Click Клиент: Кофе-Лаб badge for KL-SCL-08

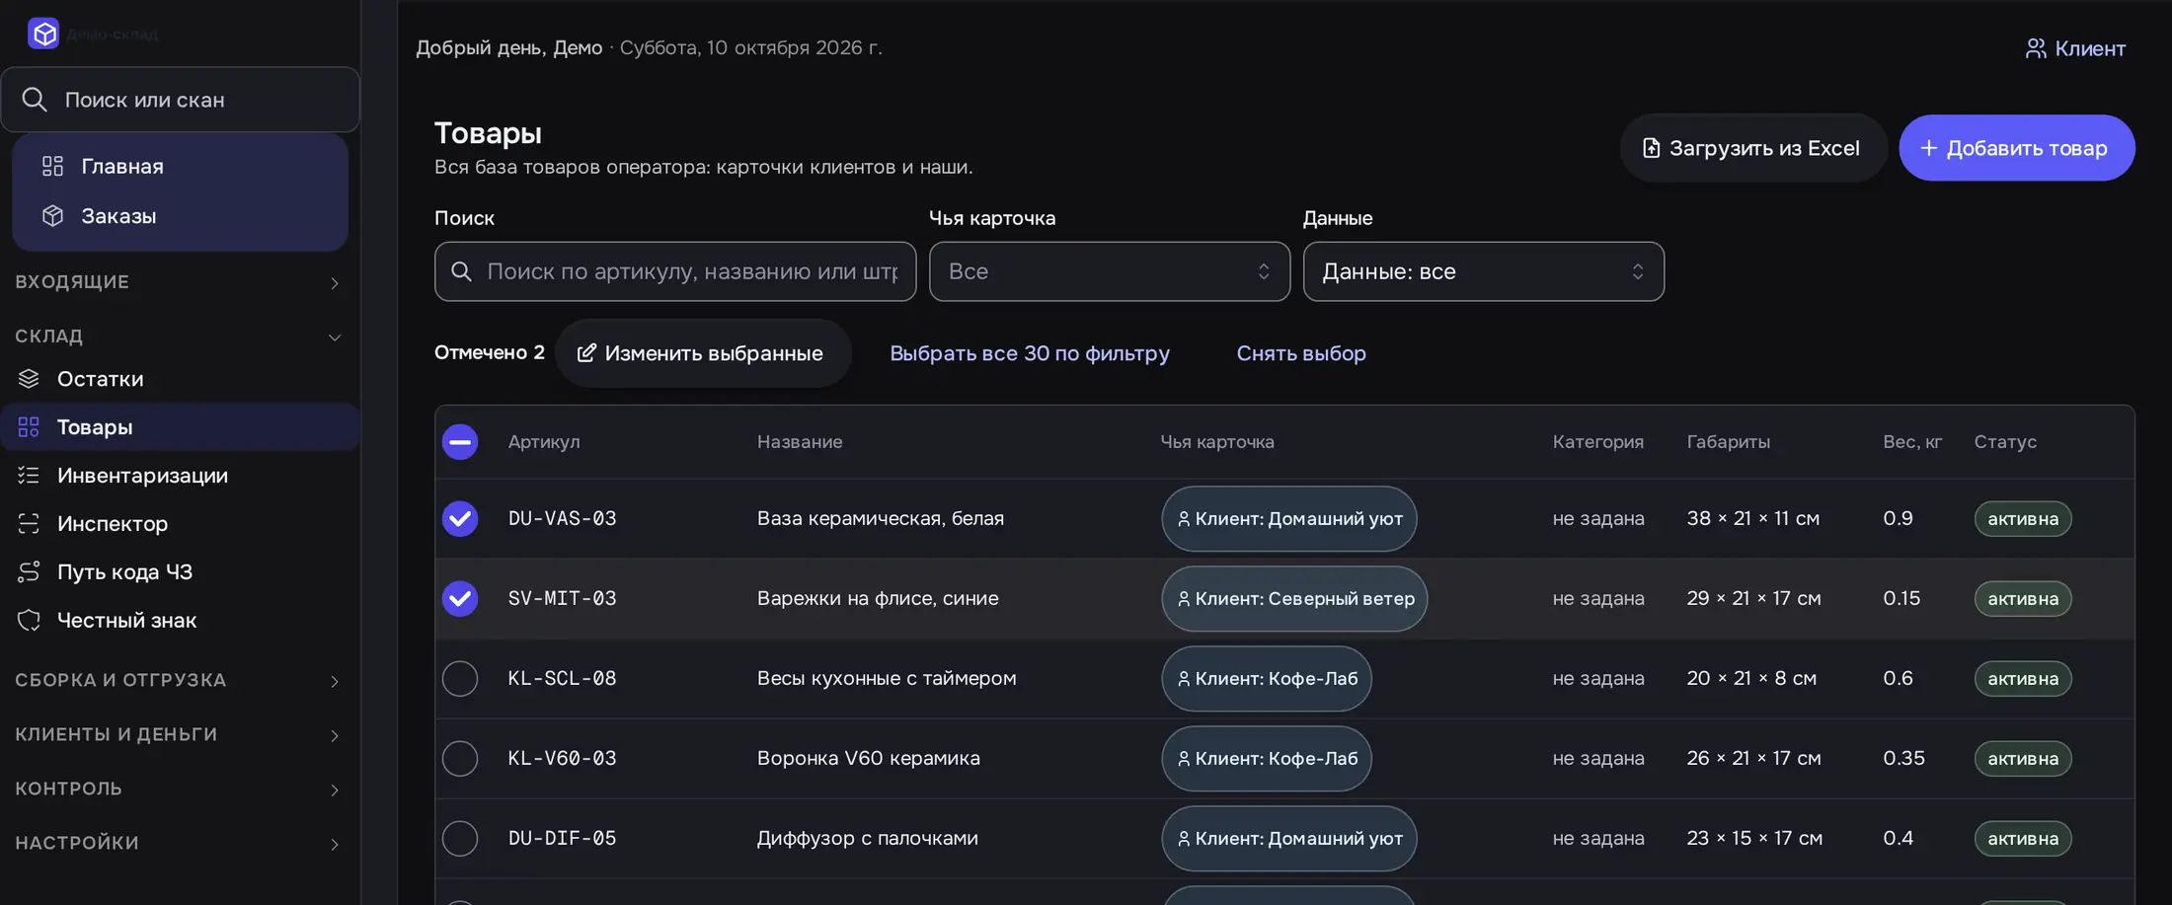click(1267, 679)
